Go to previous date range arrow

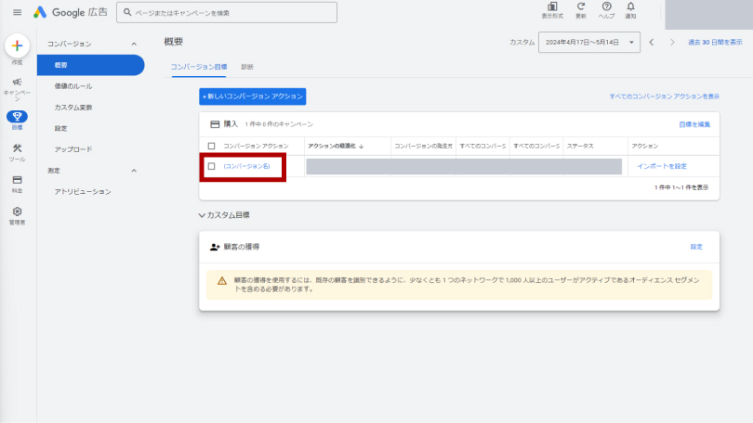coord(652,43)
